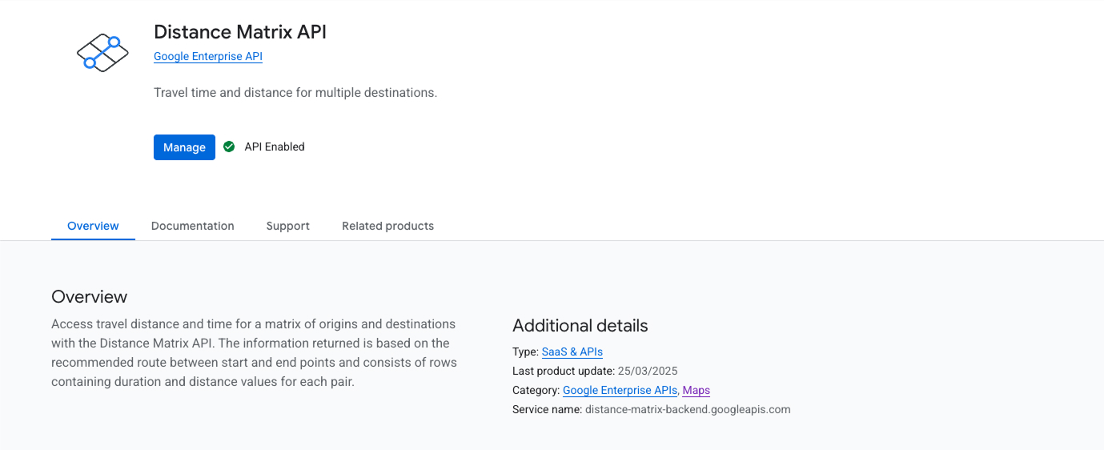1104x450 pixels.
Task: Click the API Enabled status text
Action: pos(275,147)
